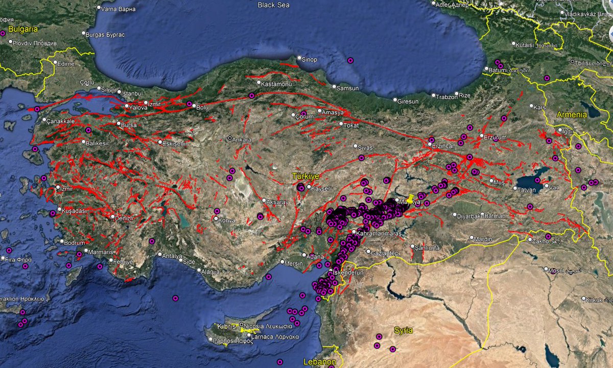Screen dimensions: 613x368
Task: Click the Rize city label
Action: [x=464, y=95]
